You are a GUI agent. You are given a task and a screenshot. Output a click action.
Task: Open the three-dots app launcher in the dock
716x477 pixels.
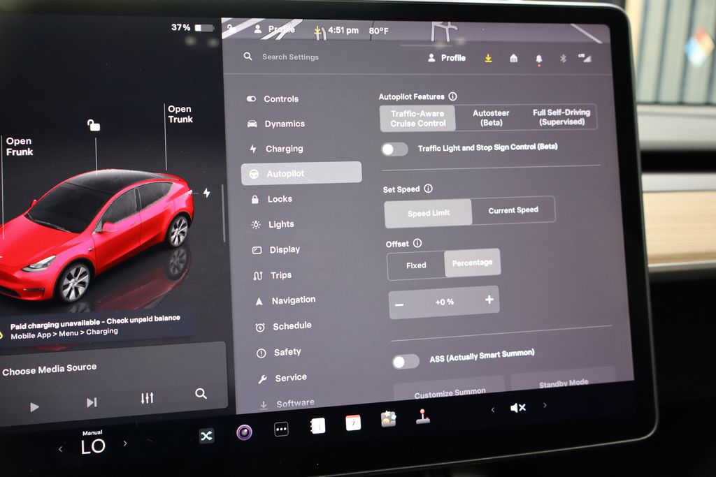pos(281,430)
